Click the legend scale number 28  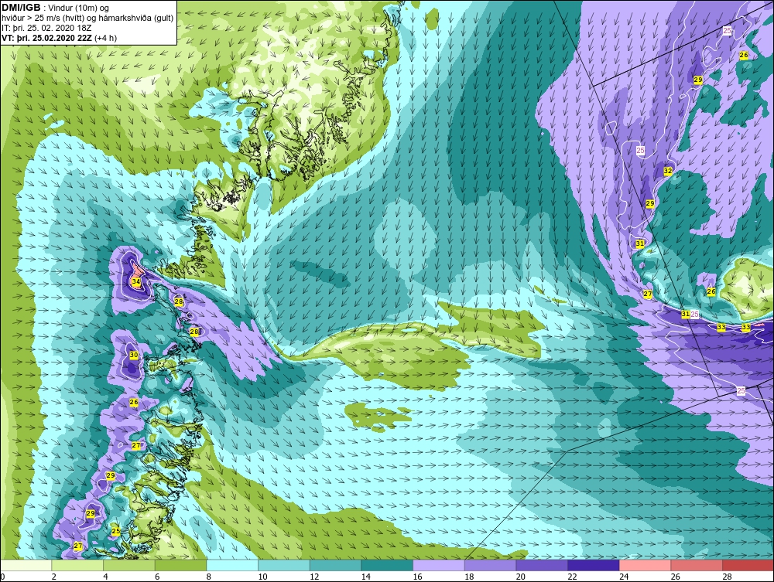point(727,577)
